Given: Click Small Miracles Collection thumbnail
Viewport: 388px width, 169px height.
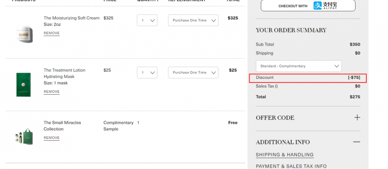Looking at the screenshot, I should pyautogui.click(x=24, y=137).
